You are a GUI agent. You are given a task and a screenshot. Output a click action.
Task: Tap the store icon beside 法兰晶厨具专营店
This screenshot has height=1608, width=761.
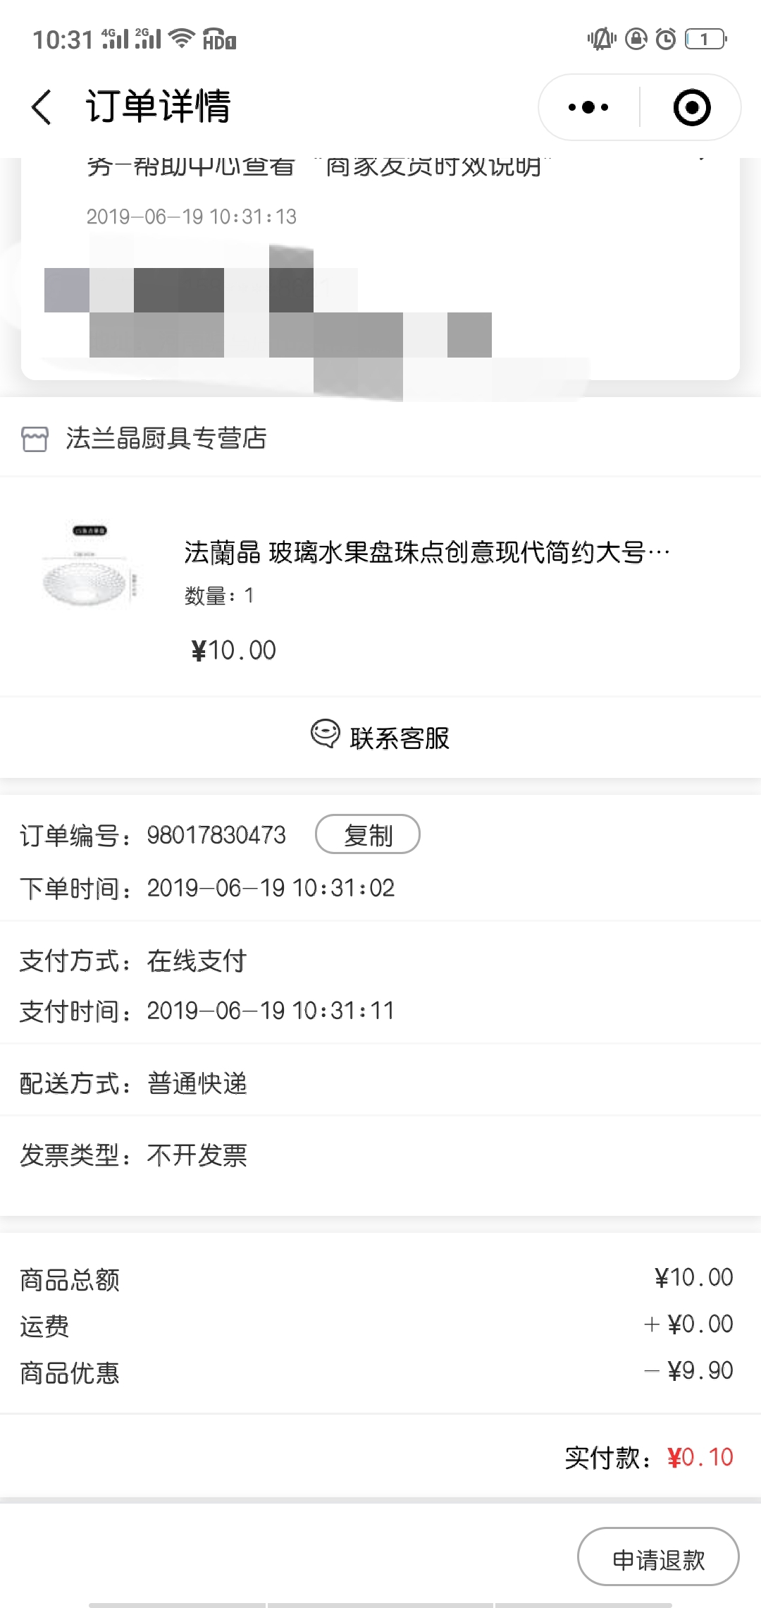click(35, 439)
